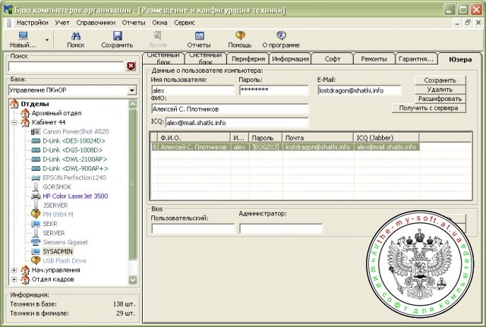Click the E-Mail input field
486x327 pixels.
click(x=362, y=90)
